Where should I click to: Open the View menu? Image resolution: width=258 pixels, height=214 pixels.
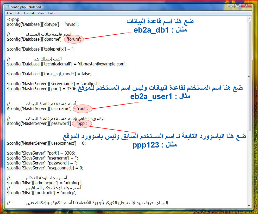41,13
